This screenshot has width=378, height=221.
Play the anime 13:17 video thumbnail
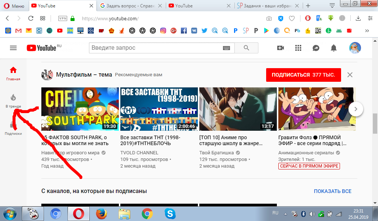click(238, 109)
